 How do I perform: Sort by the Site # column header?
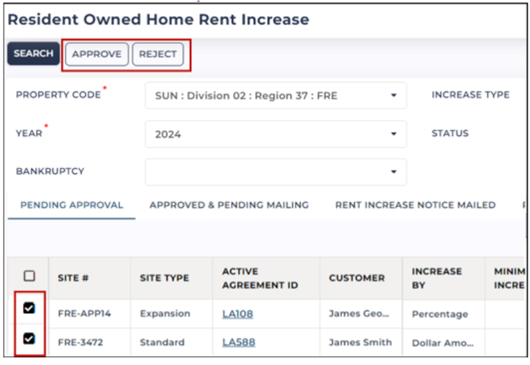tap(73, 278)
